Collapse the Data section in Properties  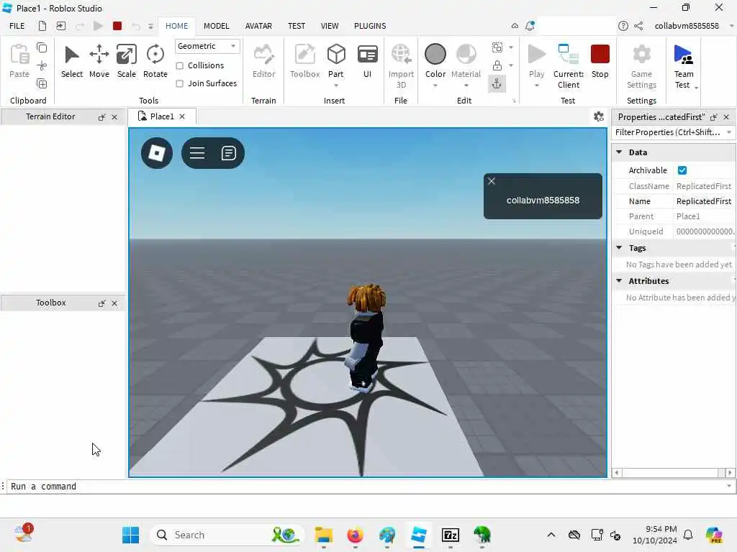pos(619,152)
